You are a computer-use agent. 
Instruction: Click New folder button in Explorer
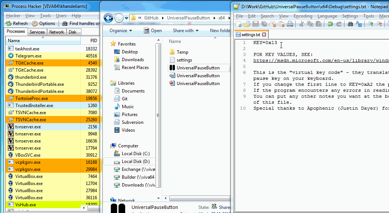coord(220,31)
